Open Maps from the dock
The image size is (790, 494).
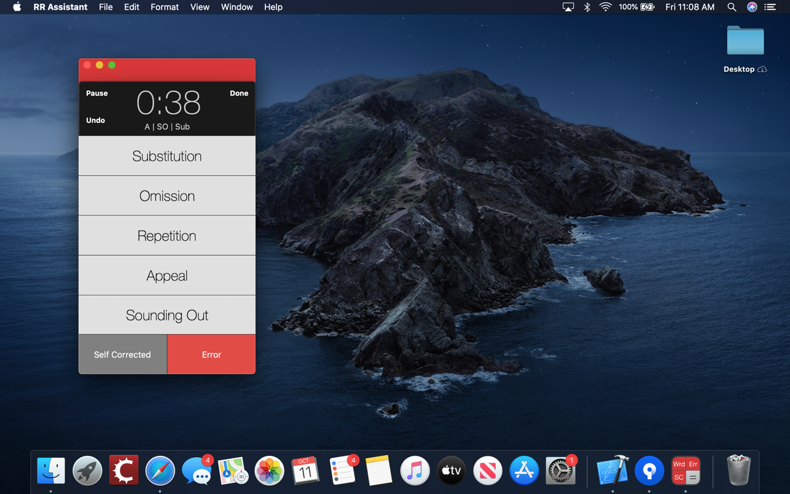tap(233, 471)
